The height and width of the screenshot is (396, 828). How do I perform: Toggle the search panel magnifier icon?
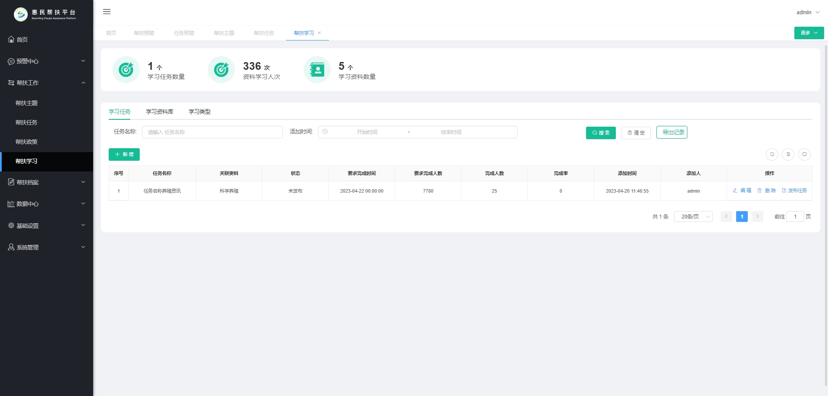(x=804, y=154)
